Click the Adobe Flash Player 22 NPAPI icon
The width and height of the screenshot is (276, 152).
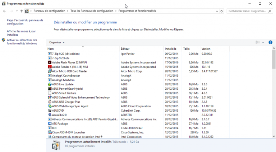(x=50, y=62)
